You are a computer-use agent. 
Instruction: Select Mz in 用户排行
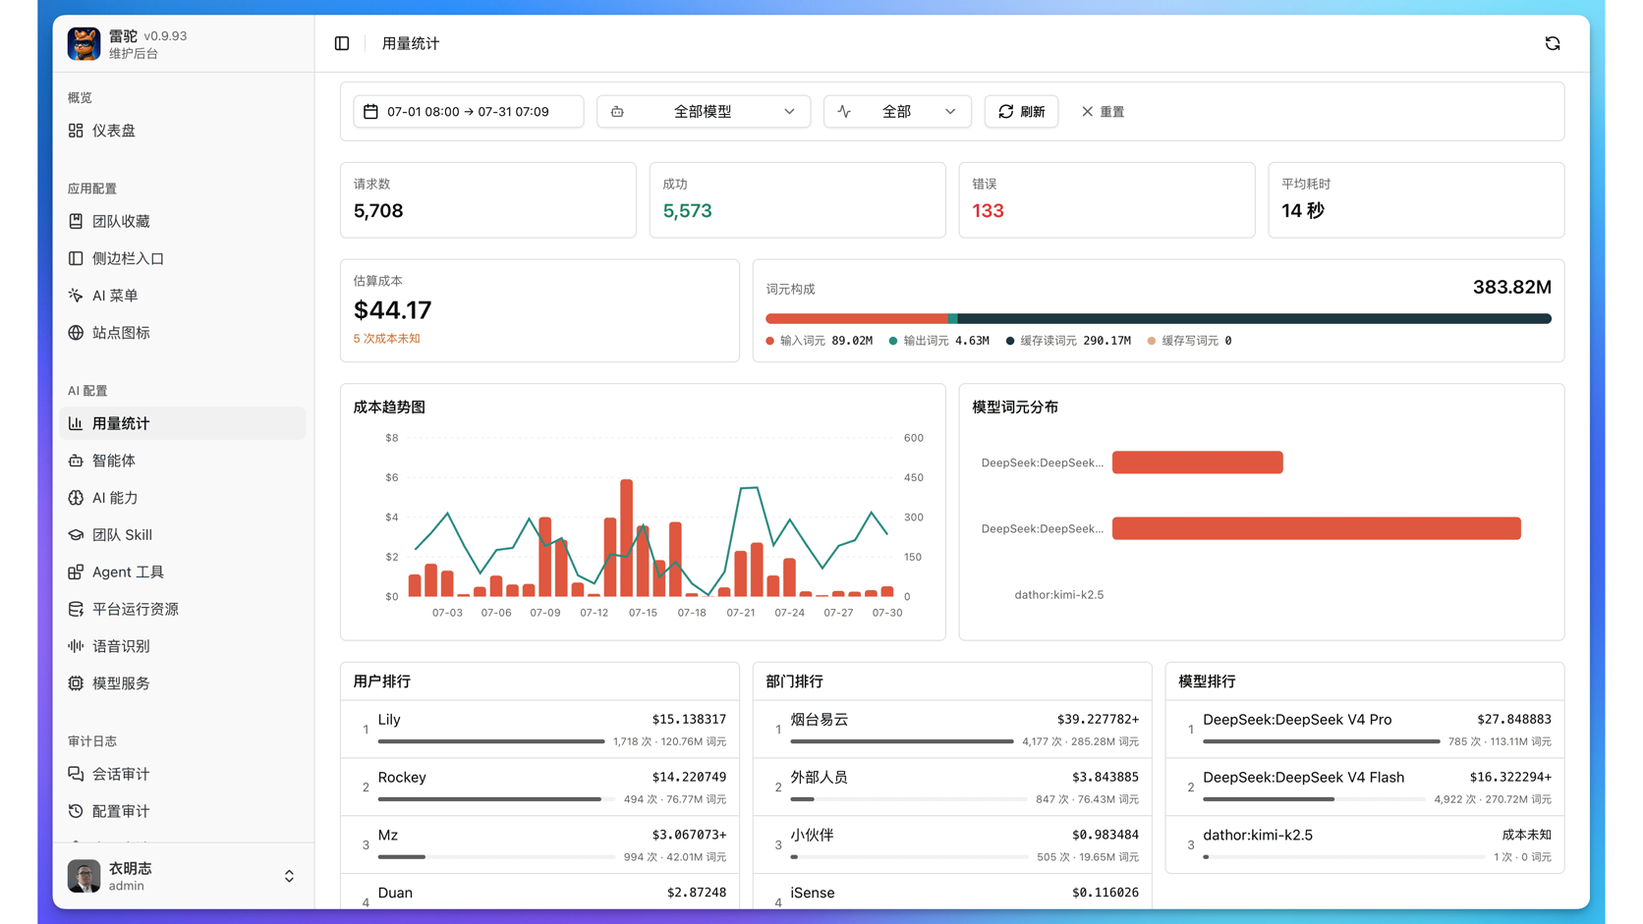click(x=539, y=845)
